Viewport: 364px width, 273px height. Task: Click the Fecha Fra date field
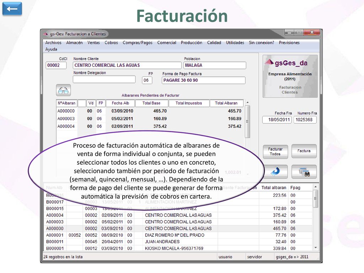(x=277, y=120)
